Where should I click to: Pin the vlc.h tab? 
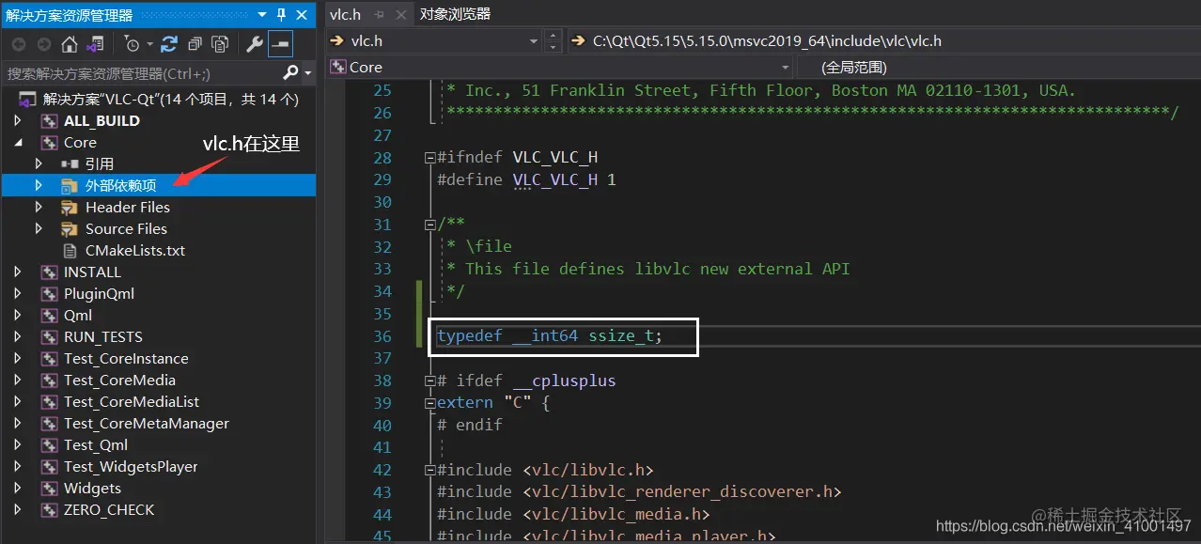click(379, 15)
